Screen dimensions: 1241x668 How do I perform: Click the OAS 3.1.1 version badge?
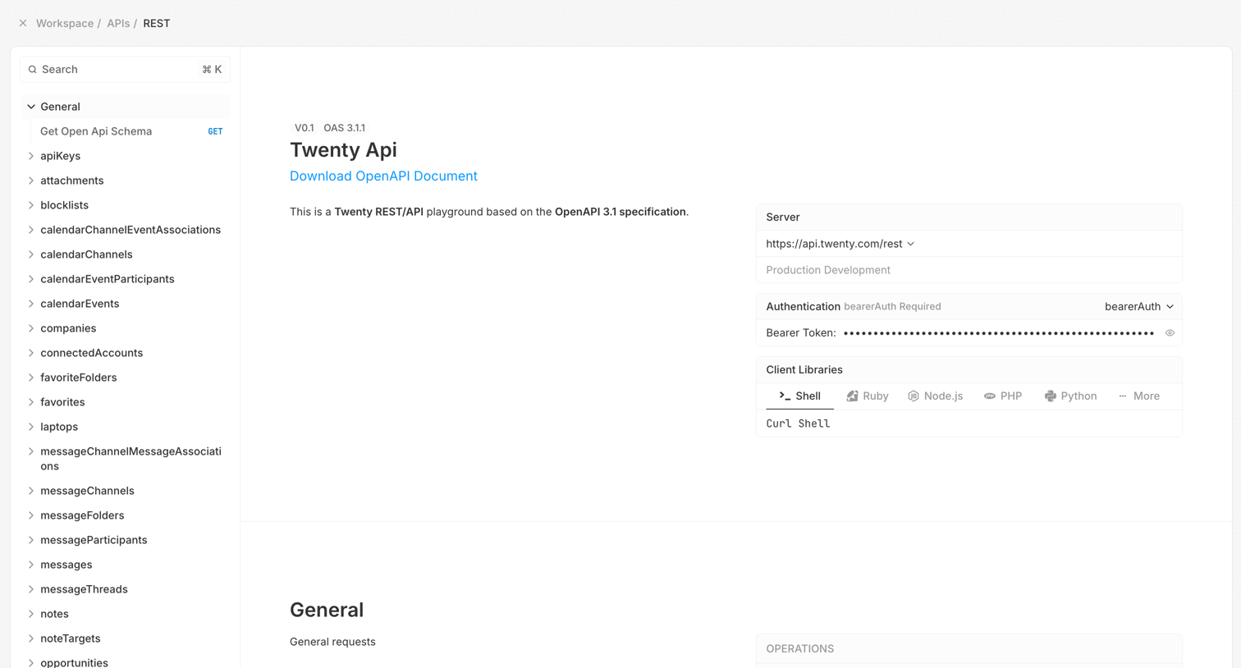tap(345, 128)
